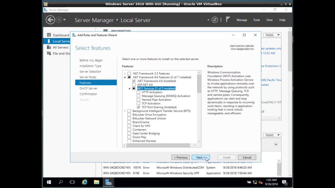Open Task View on the taskbar
The width and height of the screenshot is (335, 188).
72,182
